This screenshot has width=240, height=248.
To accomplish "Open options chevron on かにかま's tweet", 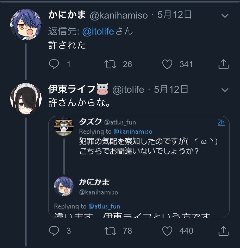I will click(225, 16).
